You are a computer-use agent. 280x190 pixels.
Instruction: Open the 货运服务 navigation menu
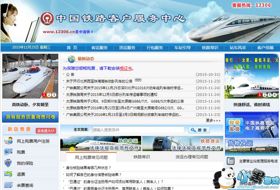(127, 47)
